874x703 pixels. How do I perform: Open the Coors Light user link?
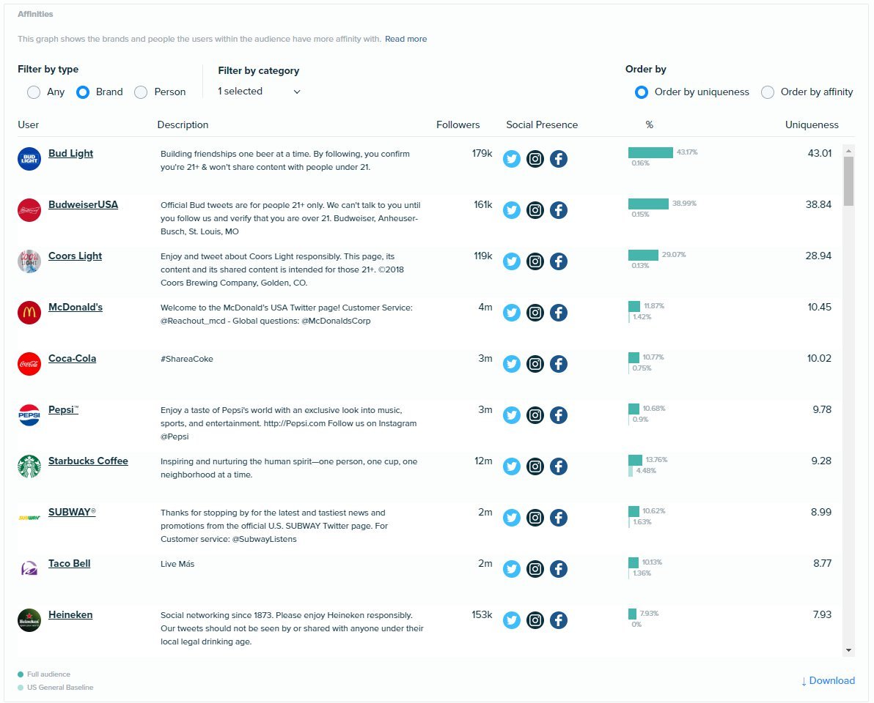(76, 256)
